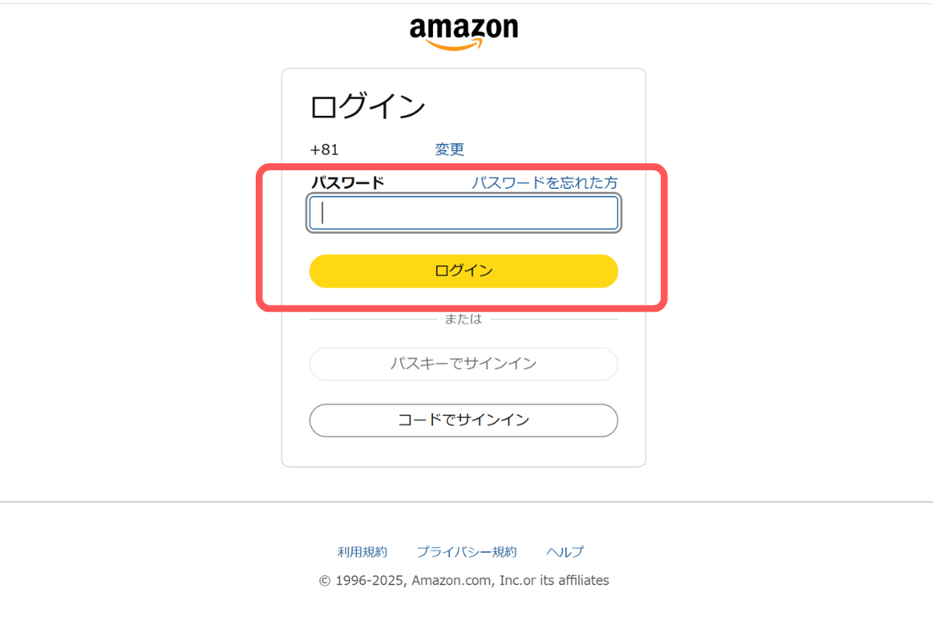This screenshot has width=933, height=622.
Task: Open the プライバシー規約 privacy notice link
Action: [469, 552]
